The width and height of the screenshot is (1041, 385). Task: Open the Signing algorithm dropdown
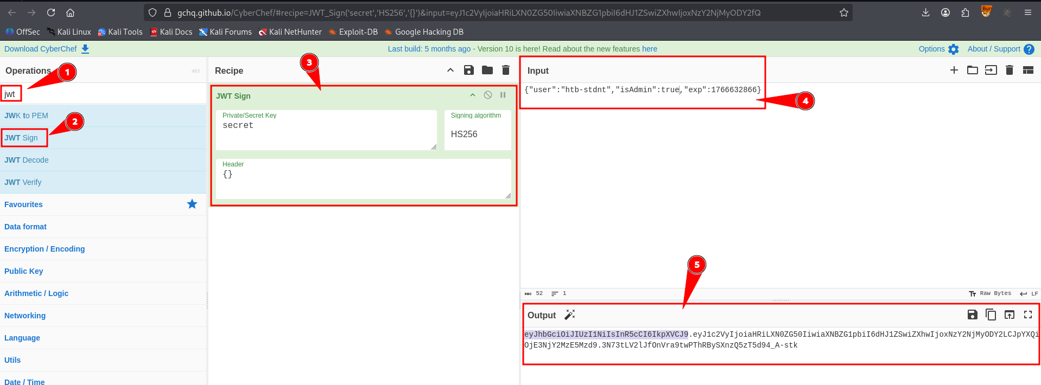477,134
